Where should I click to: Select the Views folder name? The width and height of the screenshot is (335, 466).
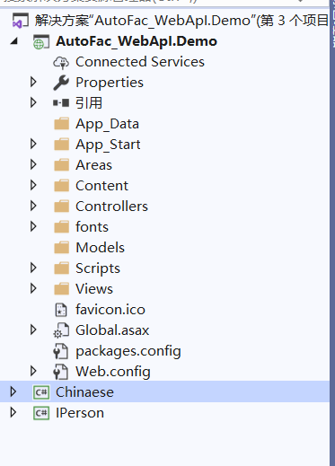[x=94, y=289]
